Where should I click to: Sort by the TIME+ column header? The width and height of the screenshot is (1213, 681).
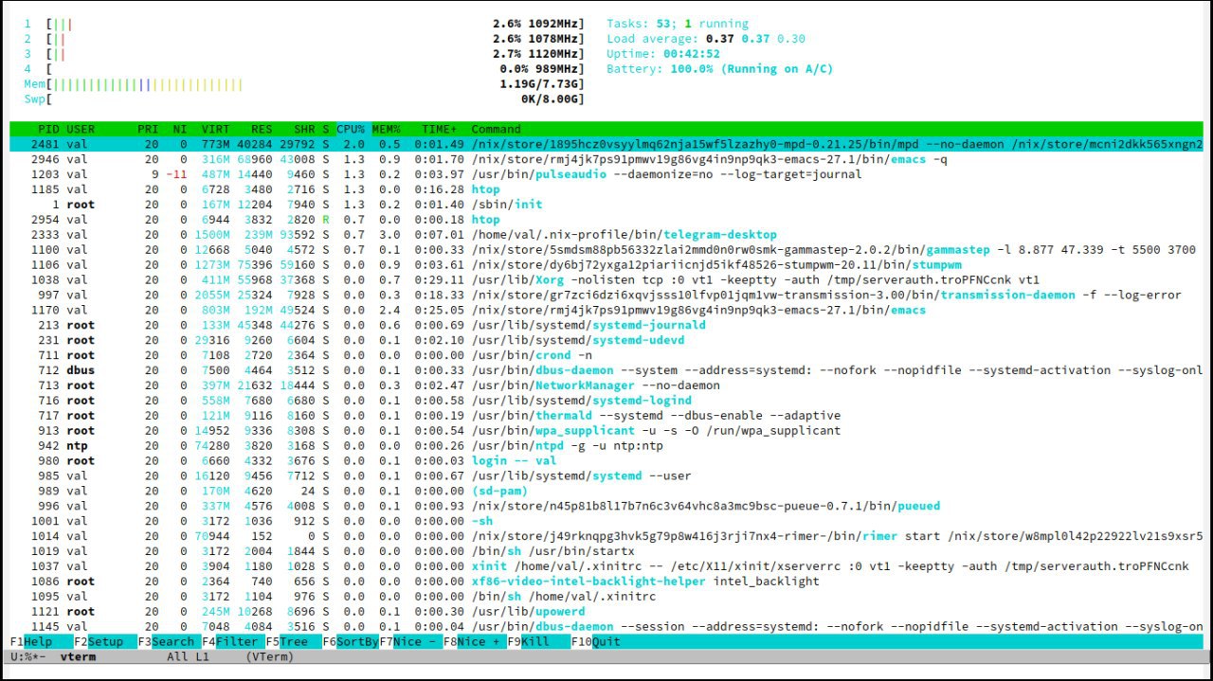439,129
